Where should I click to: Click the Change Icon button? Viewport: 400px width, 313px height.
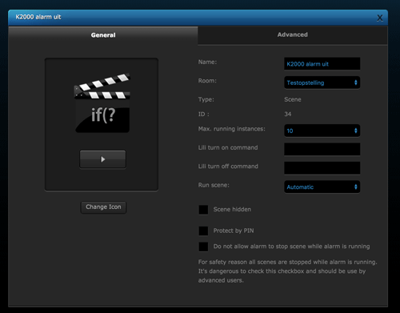[103, 207]
